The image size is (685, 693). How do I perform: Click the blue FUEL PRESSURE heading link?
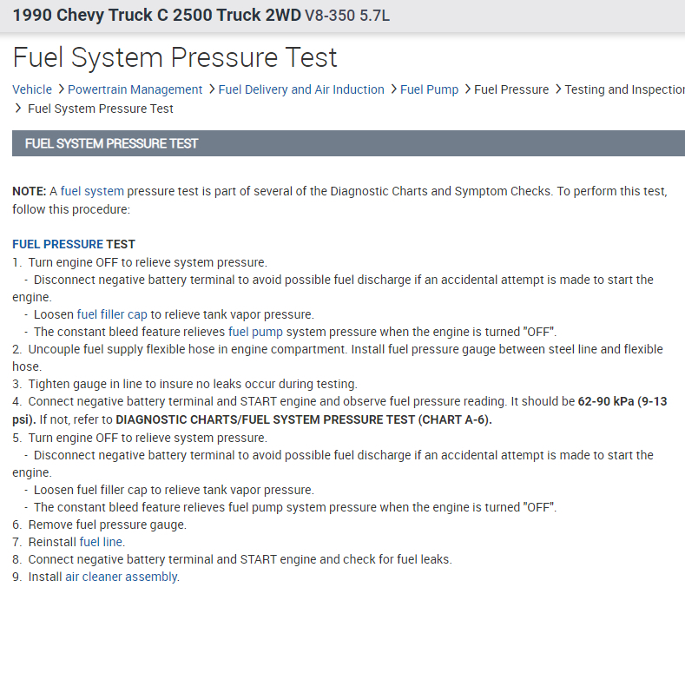pyautogui.click(x=57, y=244)
